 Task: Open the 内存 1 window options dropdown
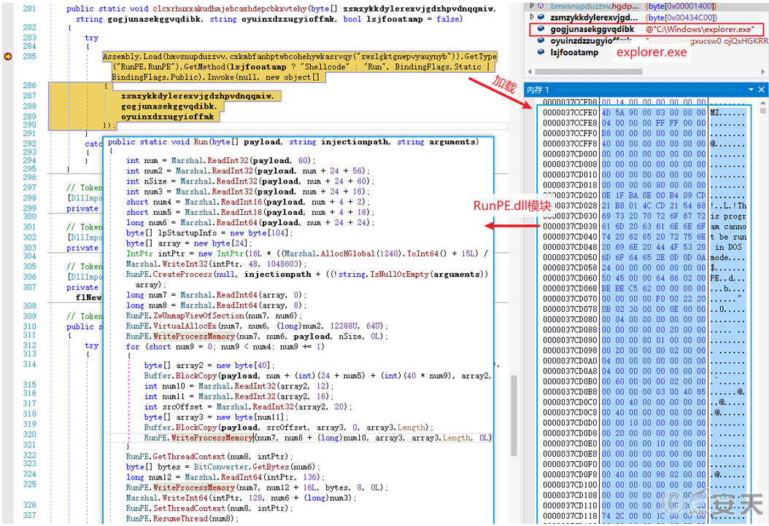(751, 90)
